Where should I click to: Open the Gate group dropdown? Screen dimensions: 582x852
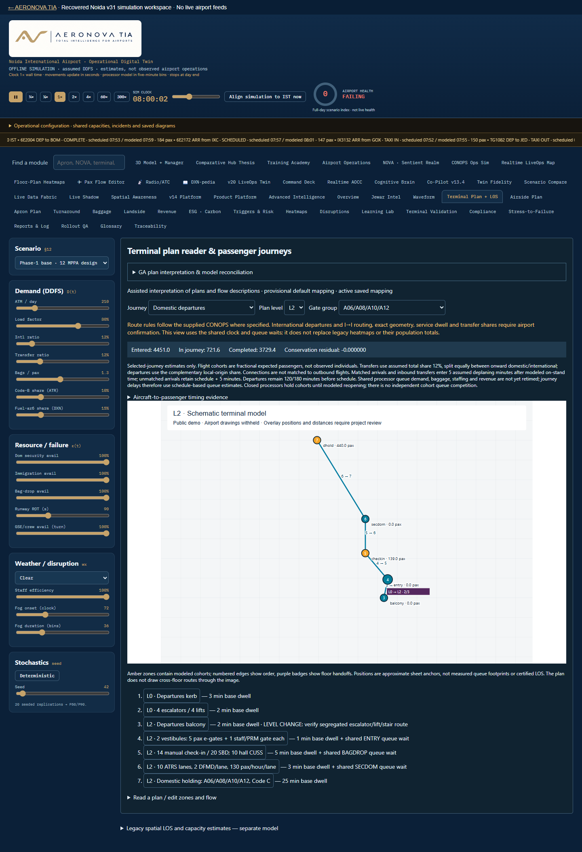point(392,308)
